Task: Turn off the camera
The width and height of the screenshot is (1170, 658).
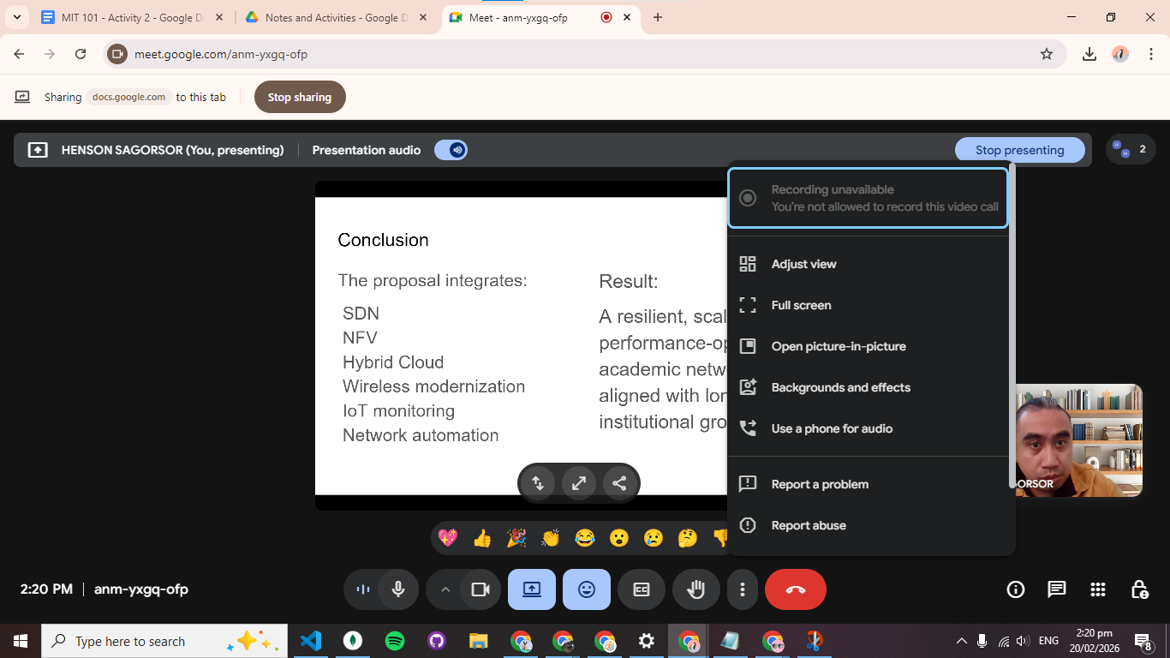Action: coord(481,589)
